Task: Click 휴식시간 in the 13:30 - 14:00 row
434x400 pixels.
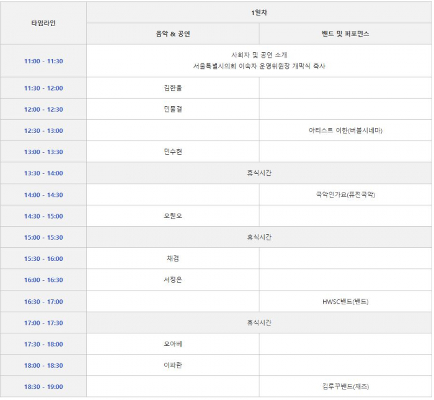Action: 259,173
